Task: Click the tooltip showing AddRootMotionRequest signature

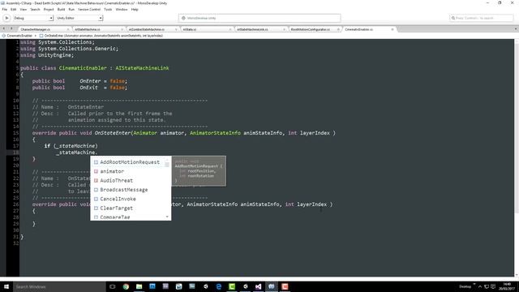Action: 199,171
